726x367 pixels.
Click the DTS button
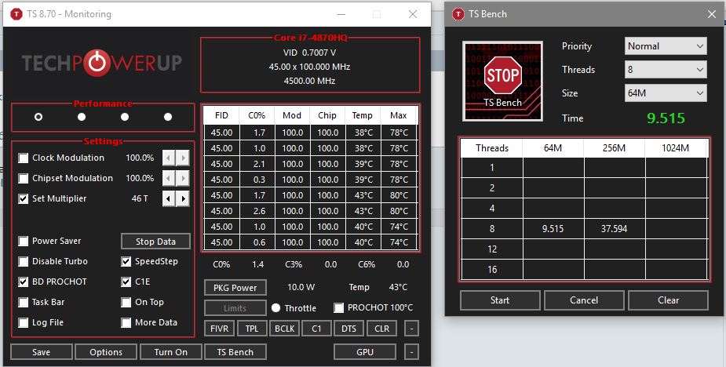coord(349,329)
